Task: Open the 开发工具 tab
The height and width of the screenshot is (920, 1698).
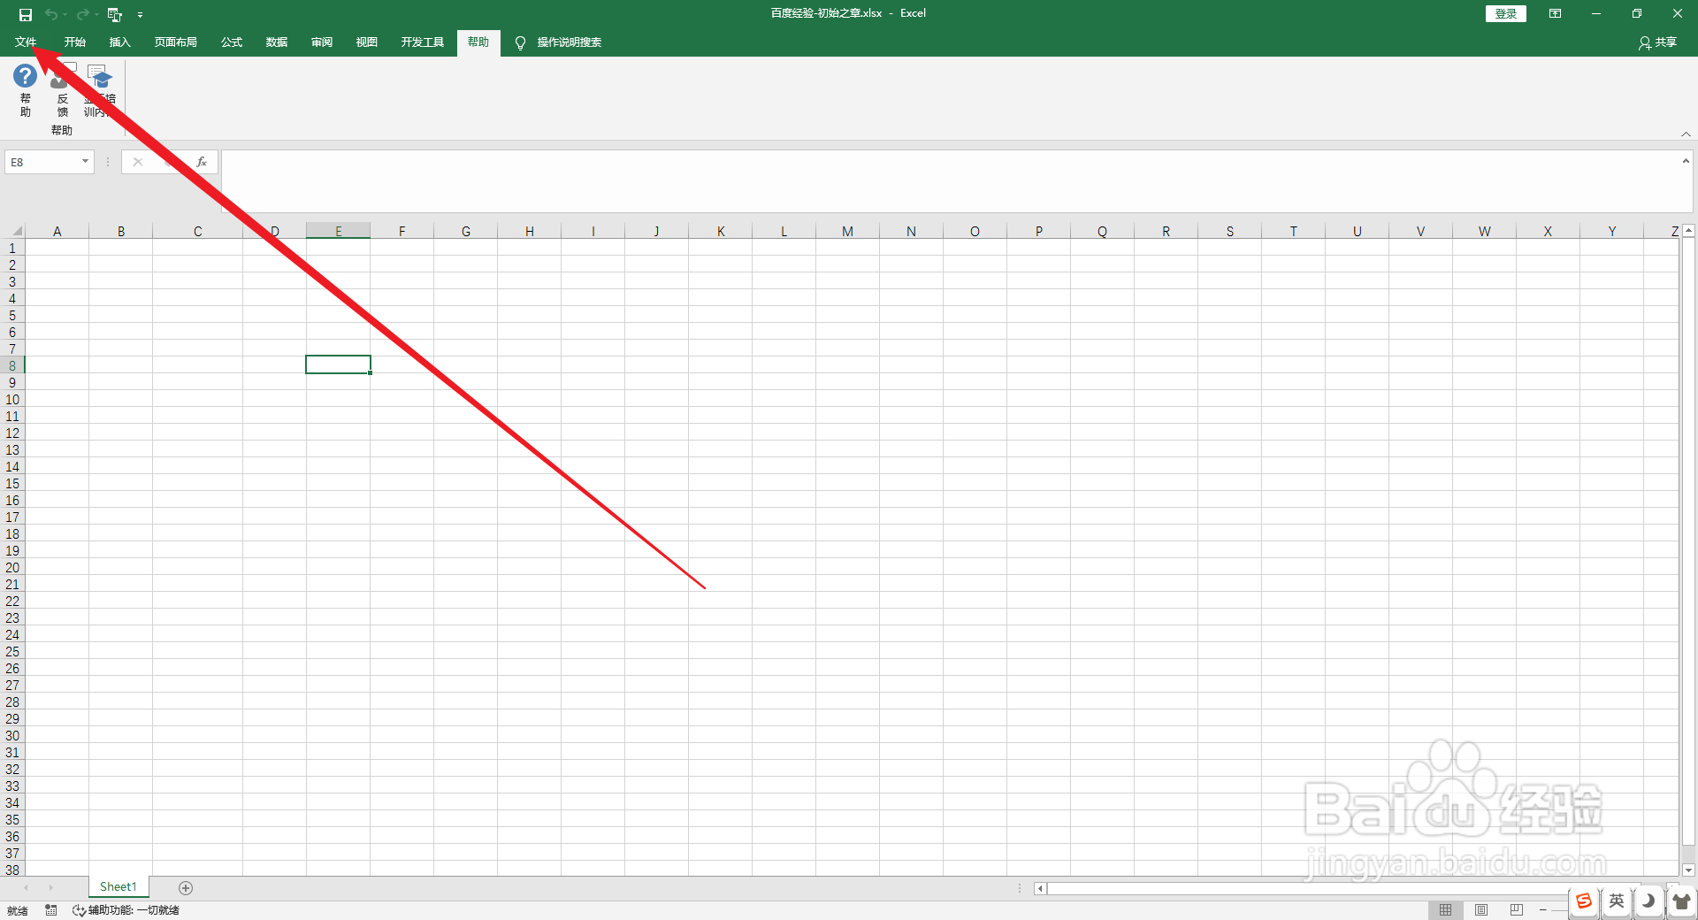Action: tap(423, 42)
